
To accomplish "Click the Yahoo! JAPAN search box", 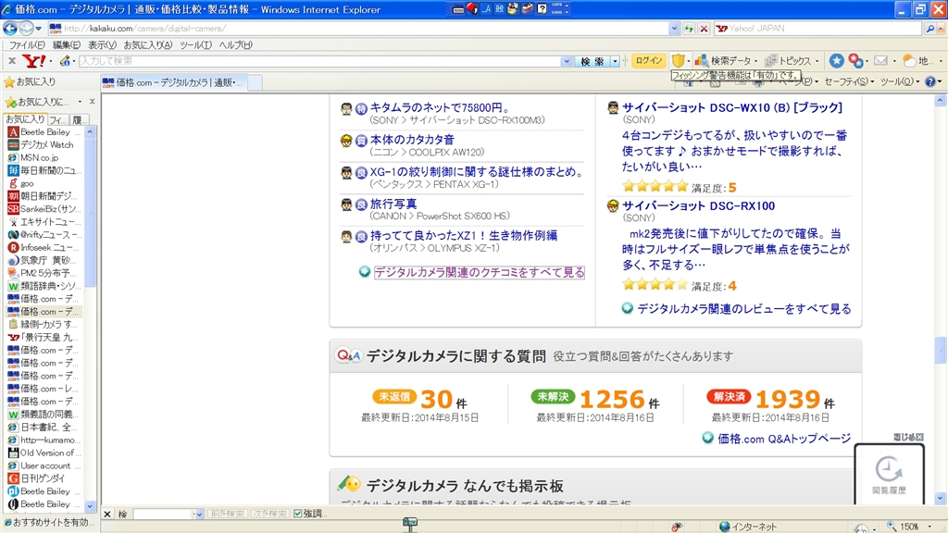I will pyautogui.click(x=818, y=29).
